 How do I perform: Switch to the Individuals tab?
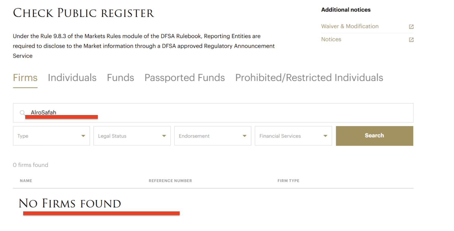(x=72, y=78)
